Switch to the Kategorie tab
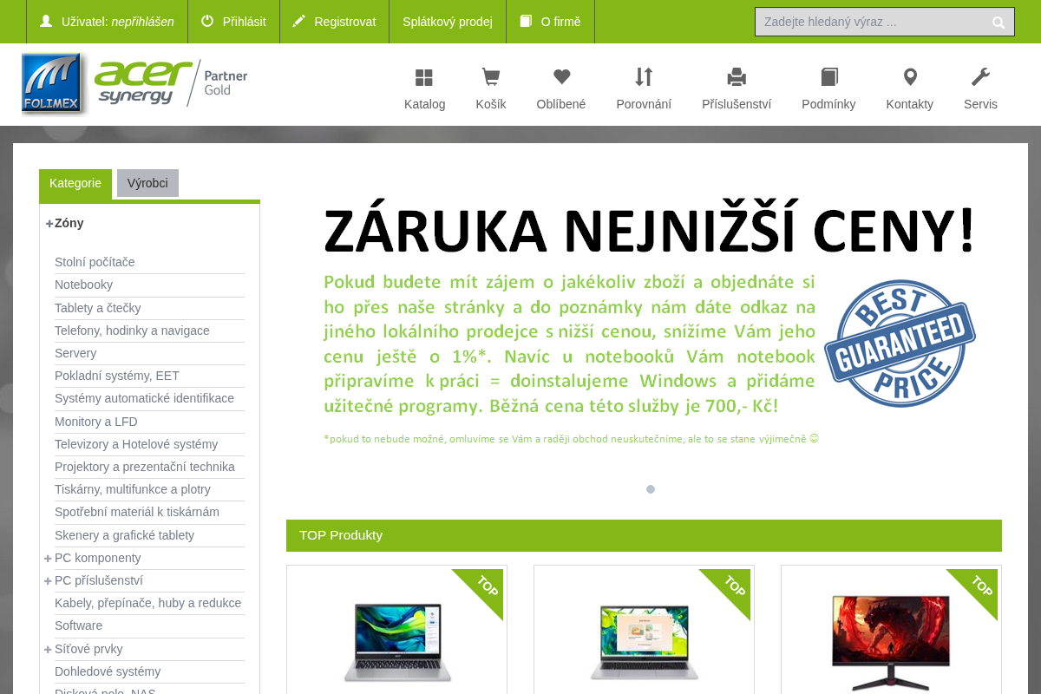 click(75, 184)
